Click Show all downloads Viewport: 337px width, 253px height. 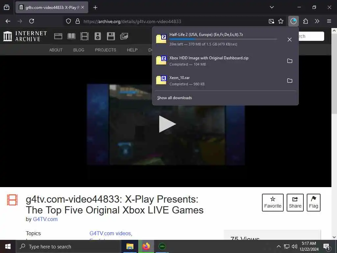click(x=174, y=98)
